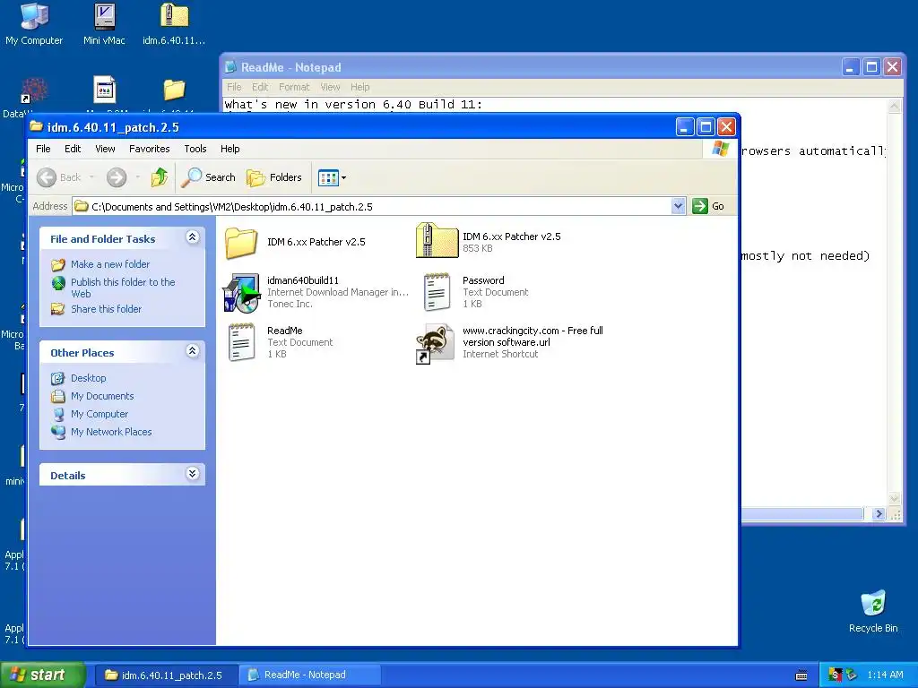Select the ReadMe text document in Explorer

[x=241, y=342]
